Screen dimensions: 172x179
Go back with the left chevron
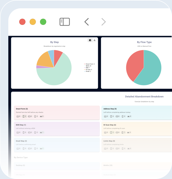coord(87,22)
